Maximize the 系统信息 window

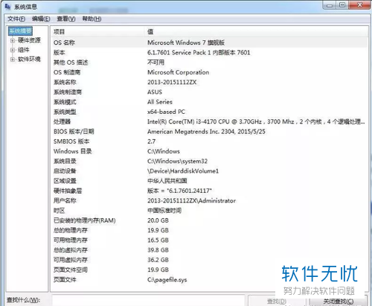point(342,5)
